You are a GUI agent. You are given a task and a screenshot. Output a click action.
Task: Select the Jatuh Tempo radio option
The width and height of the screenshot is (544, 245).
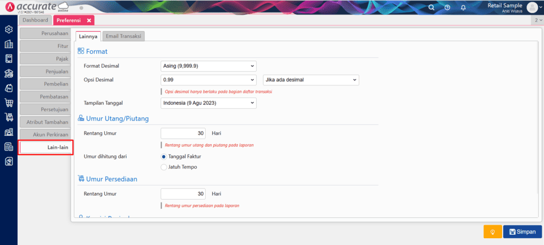coord(164,167)
